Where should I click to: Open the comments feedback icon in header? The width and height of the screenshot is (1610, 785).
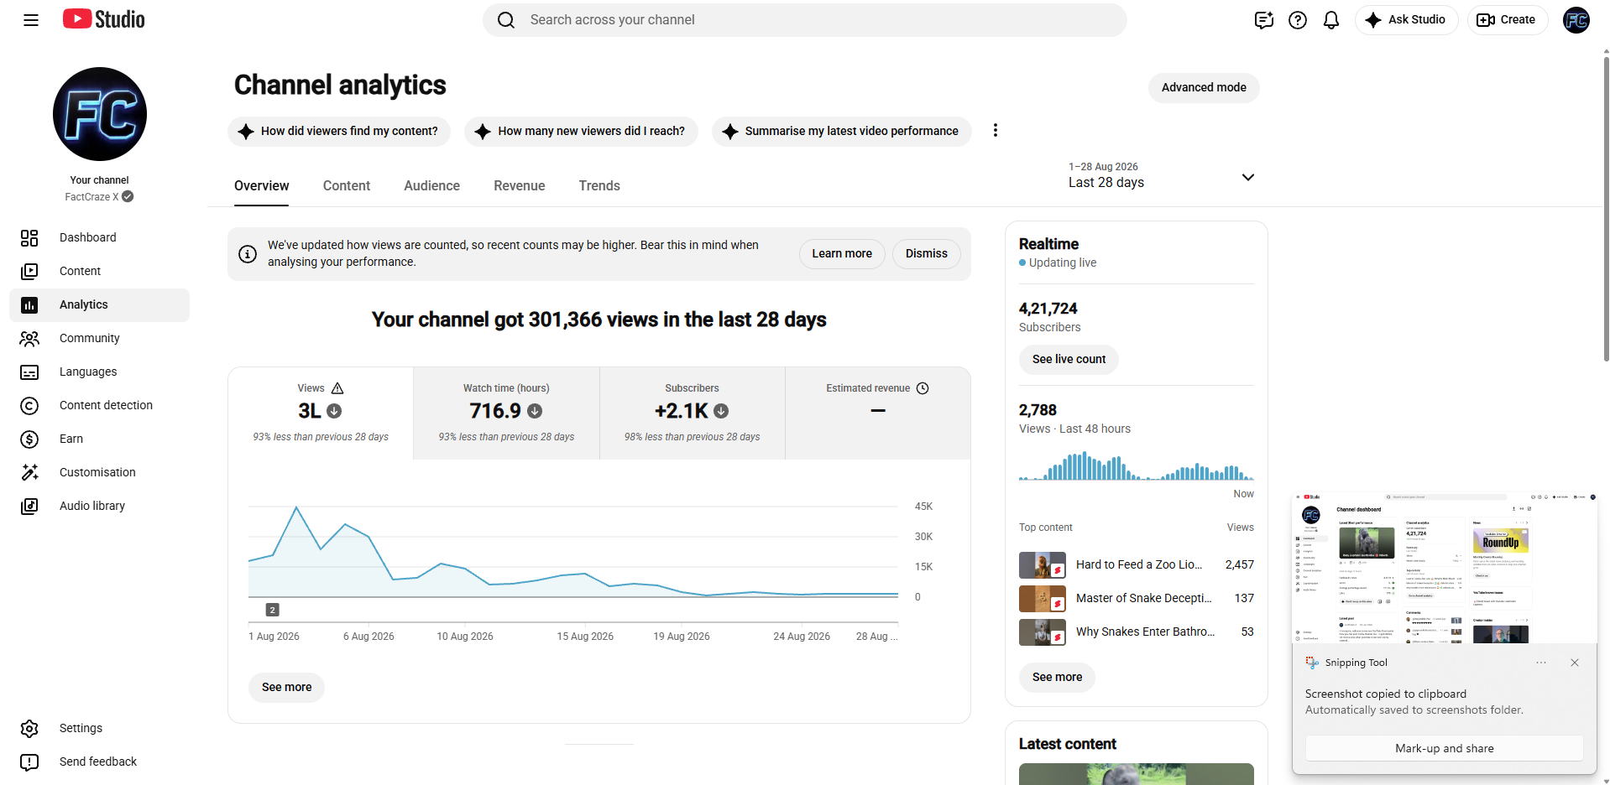[x=1263, y=20]
